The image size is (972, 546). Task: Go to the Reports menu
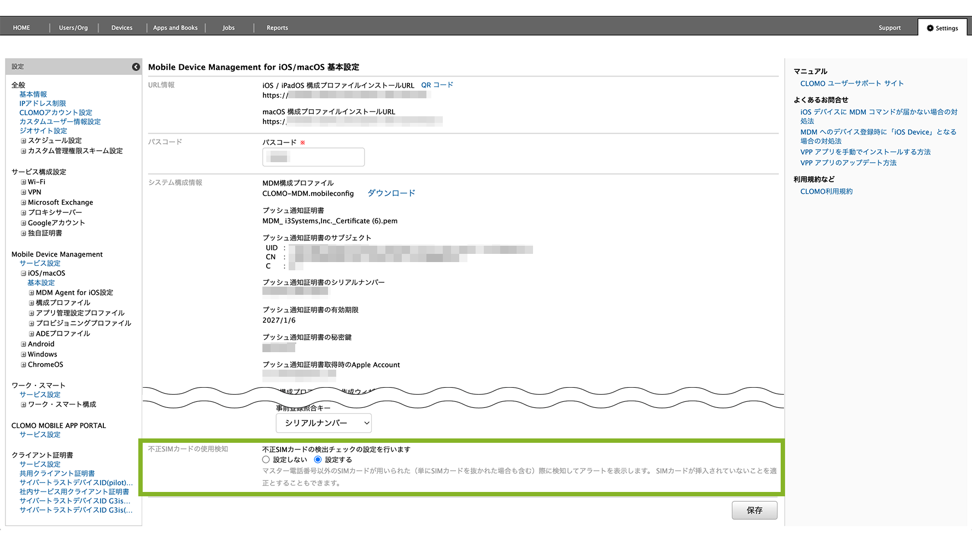[x=277, y=28]
